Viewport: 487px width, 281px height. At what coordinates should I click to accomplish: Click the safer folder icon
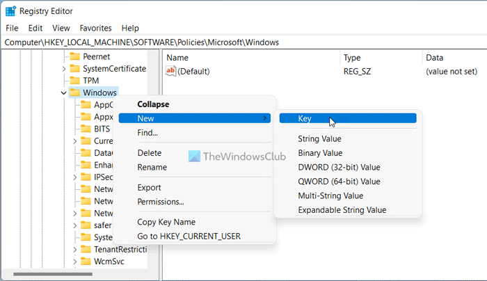[86, 225]
